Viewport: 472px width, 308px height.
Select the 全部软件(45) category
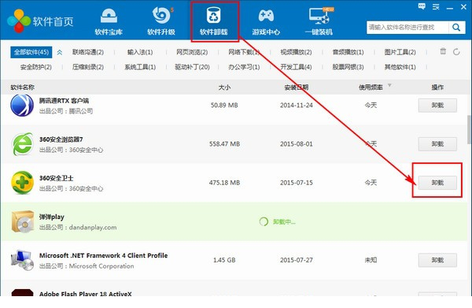click(x=31, y=52)
